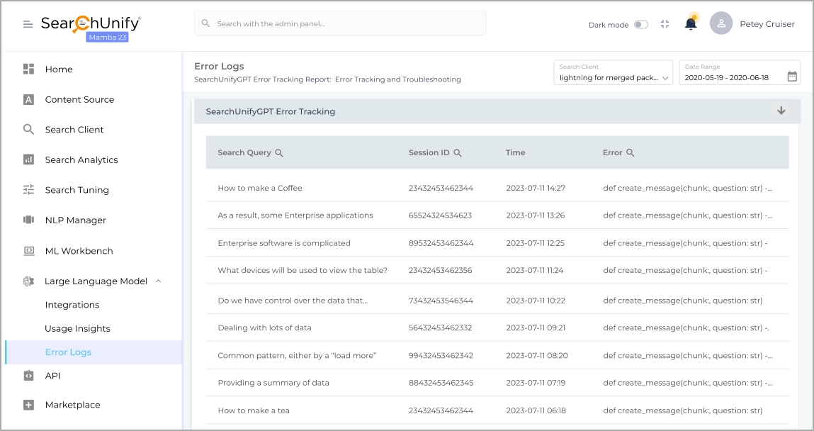Click the SearchUnifyGPT Error Tracking panel title
This screenshot has width=814, height=431.
(271, 111)
